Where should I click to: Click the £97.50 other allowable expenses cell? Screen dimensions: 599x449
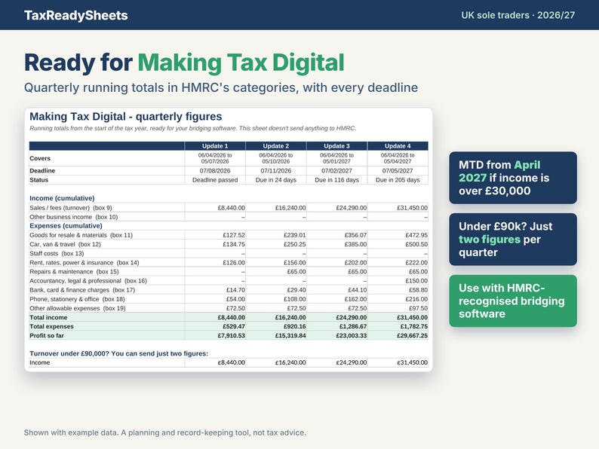398,308
